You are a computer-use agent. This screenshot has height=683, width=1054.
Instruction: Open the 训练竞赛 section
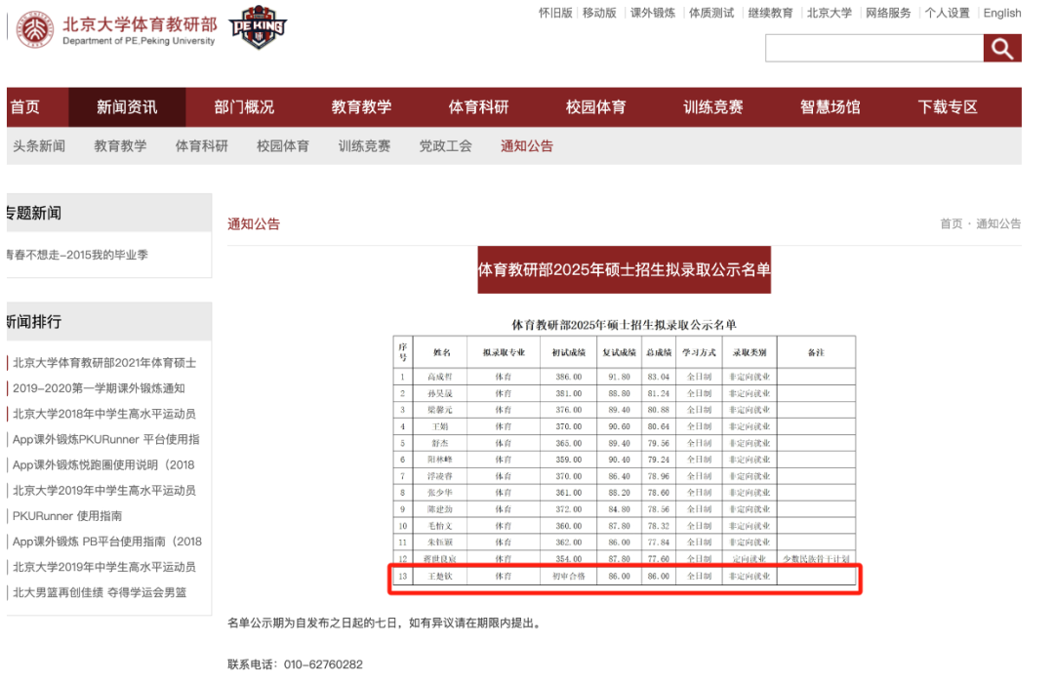point(711,107)
